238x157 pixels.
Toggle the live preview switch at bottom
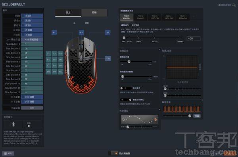pos(113,153)
